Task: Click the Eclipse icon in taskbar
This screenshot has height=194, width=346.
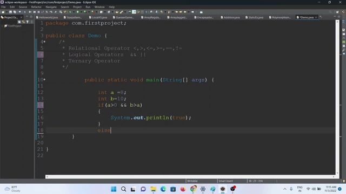Action: point(223,189)
